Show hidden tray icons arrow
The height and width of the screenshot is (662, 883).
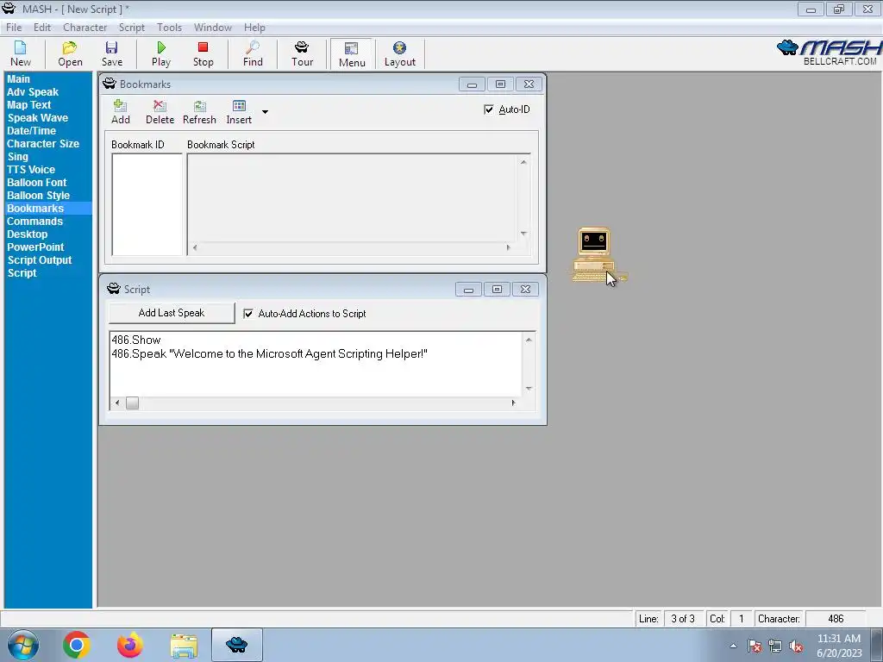[733, 646]
